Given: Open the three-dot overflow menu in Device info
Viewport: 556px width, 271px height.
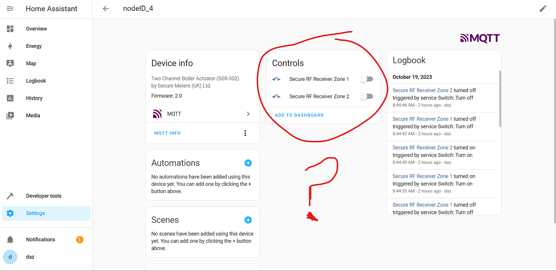Looking at the screenshot, I should point(245,133).
